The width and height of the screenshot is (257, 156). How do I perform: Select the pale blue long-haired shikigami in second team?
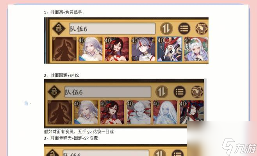[x=165, y=112]
